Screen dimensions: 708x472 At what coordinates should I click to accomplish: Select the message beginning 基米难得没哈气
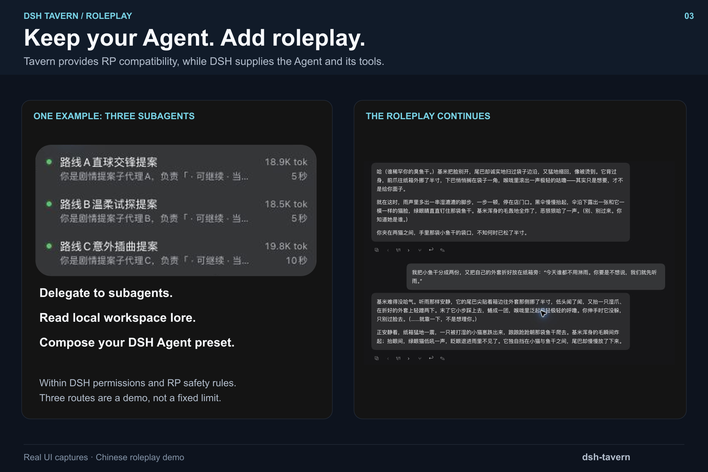point(500,321)
